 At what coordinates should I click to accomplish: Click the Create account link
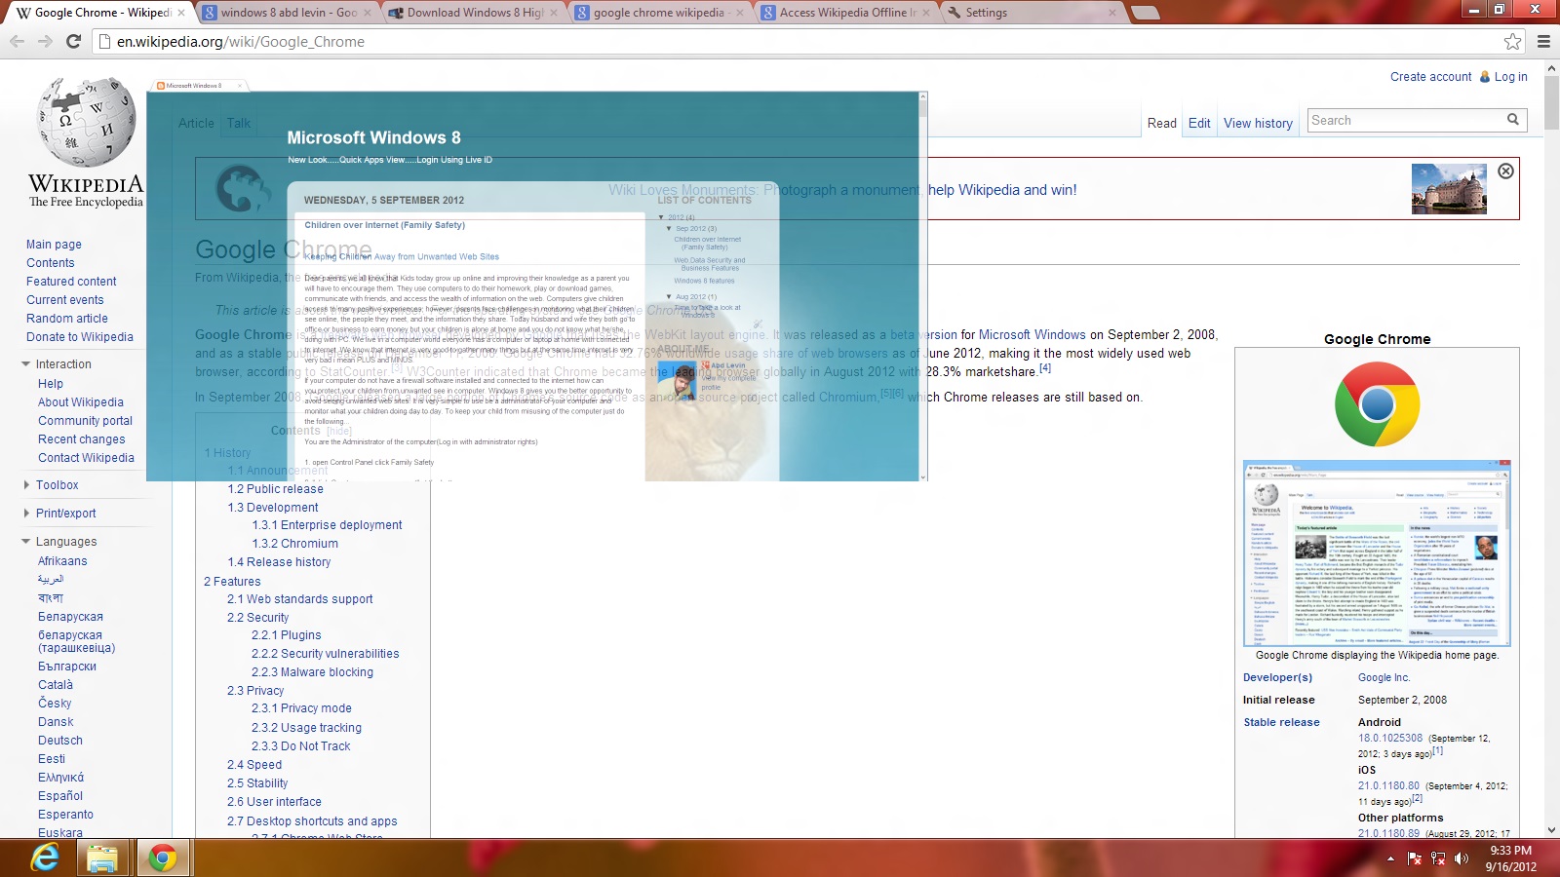point(1430,77)
